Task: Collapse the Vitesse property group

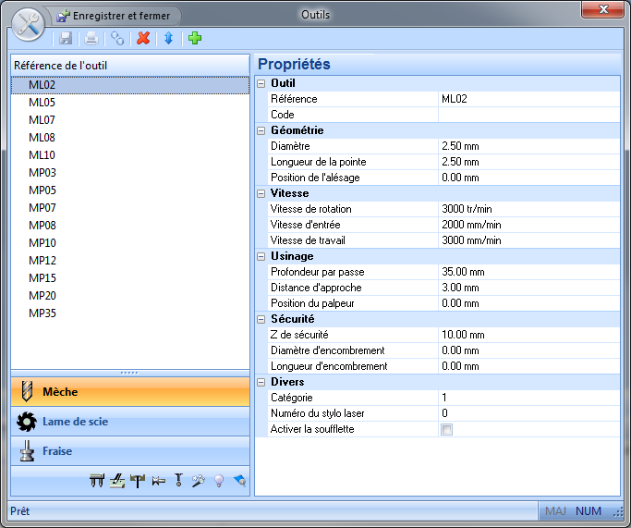Action: point(261,193)
